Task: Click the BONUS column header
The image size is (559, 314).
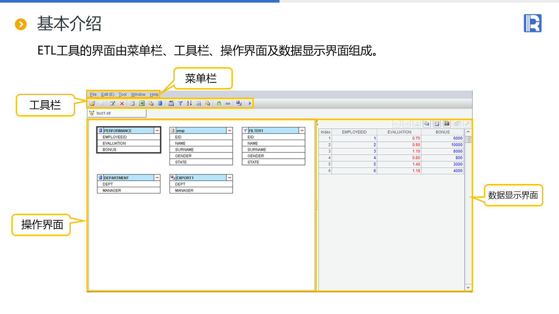Action: (442, 132)
